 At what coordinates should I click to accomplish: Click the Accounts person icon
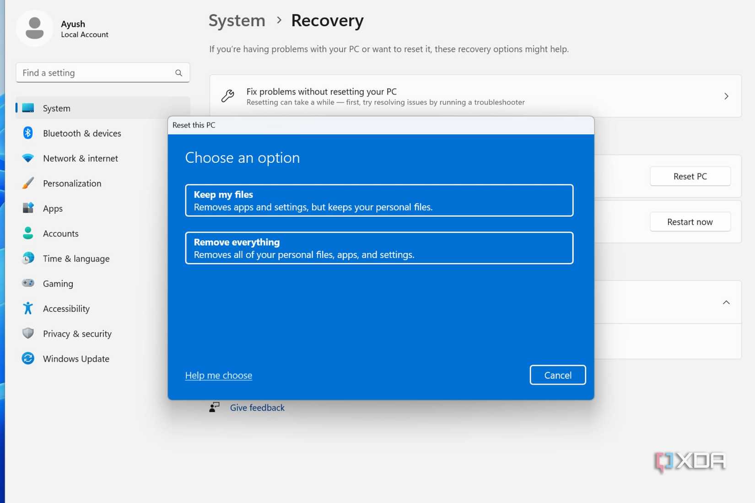pos(28,233)
